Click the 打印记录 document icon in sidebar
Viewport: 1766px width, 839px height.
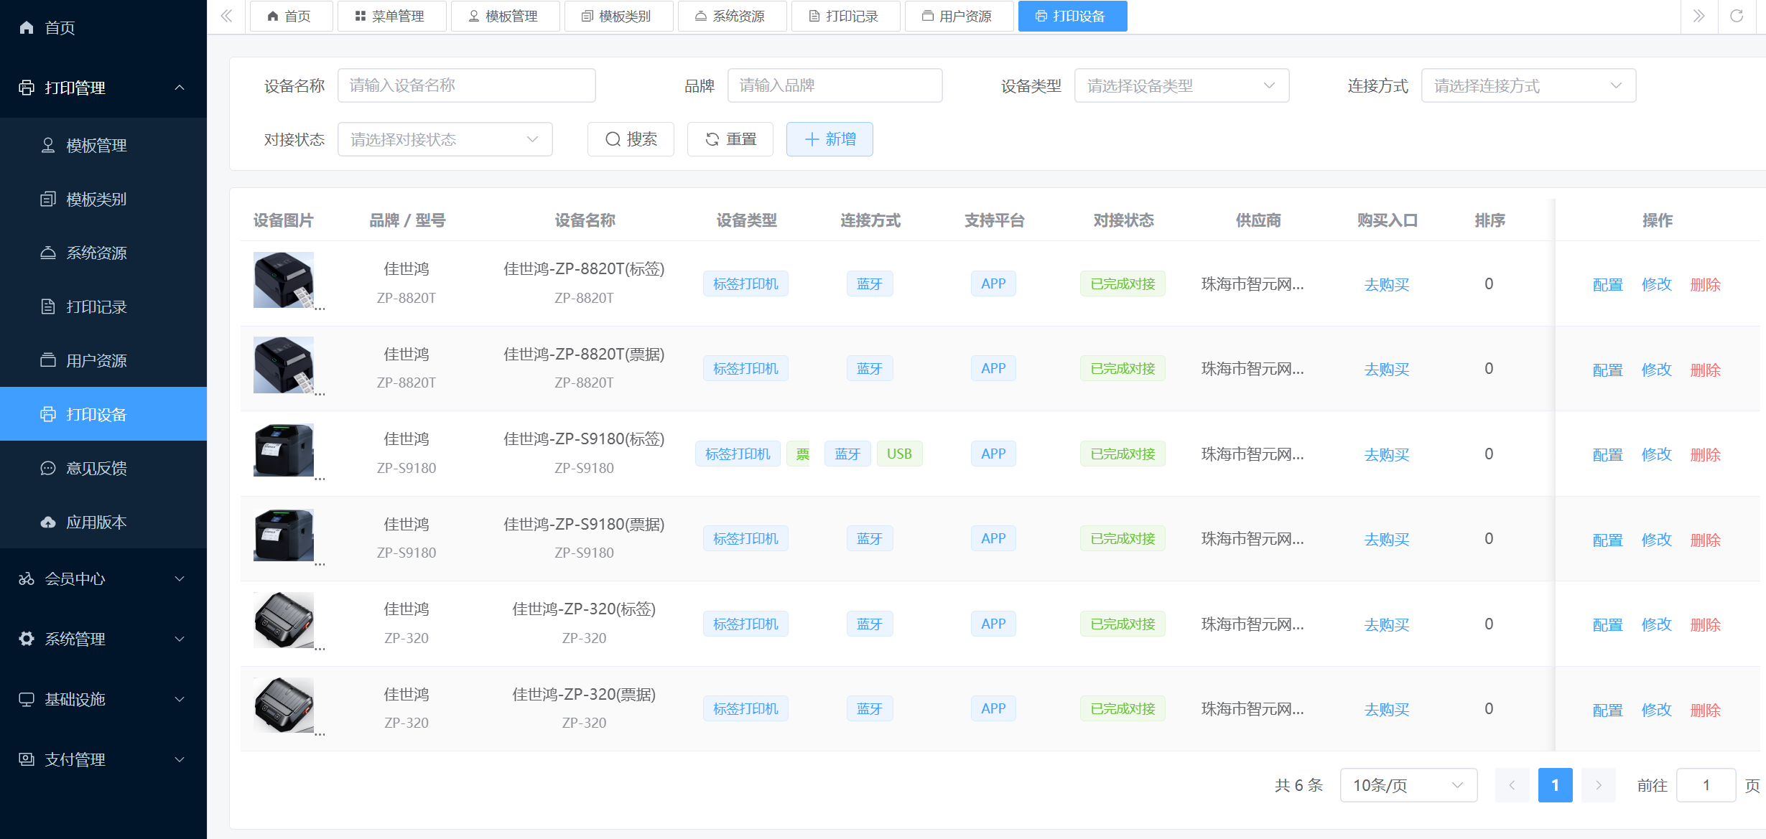click(x=48, y=306)
